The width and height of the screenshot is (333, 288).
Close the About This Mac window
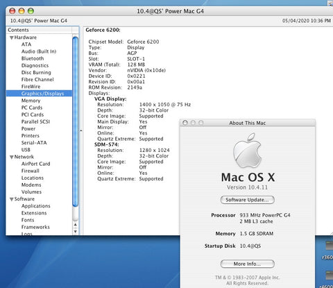pos(185,123)
